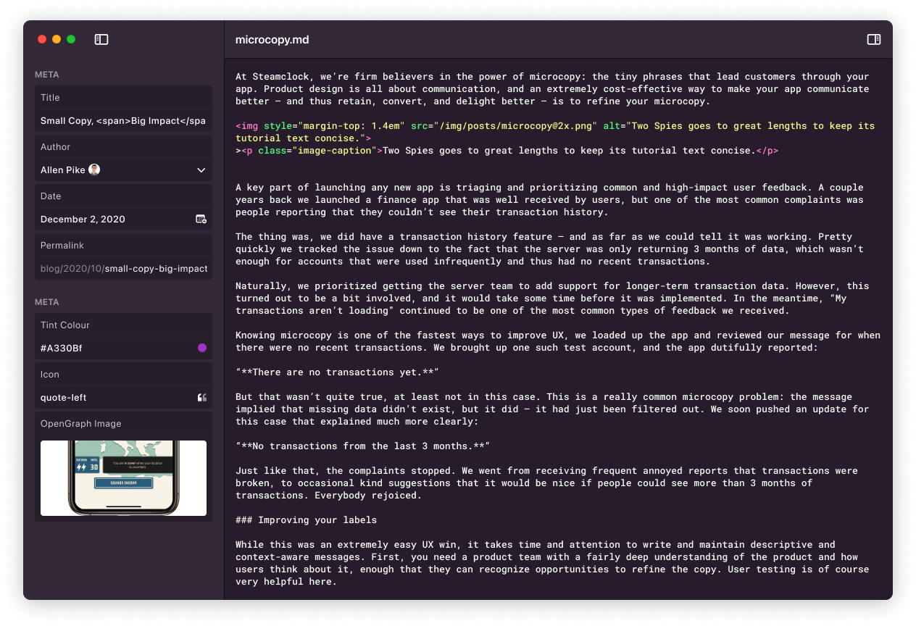Click the Date field label
Screen dimensions: 916x626
point(50,196)
